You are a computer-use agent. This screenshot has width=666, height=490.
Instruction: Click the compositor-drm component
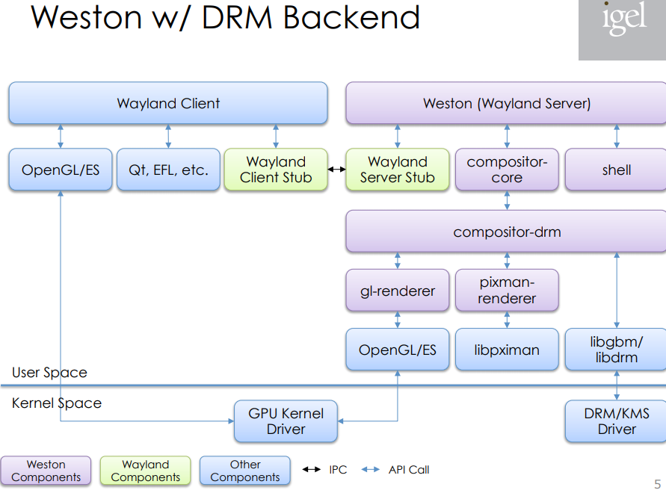(x=508, y=232)
